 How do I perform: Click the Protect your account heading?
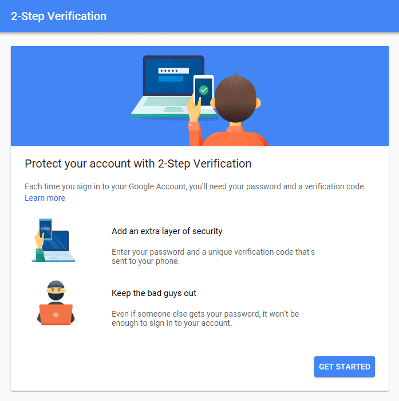click(138, 164)
